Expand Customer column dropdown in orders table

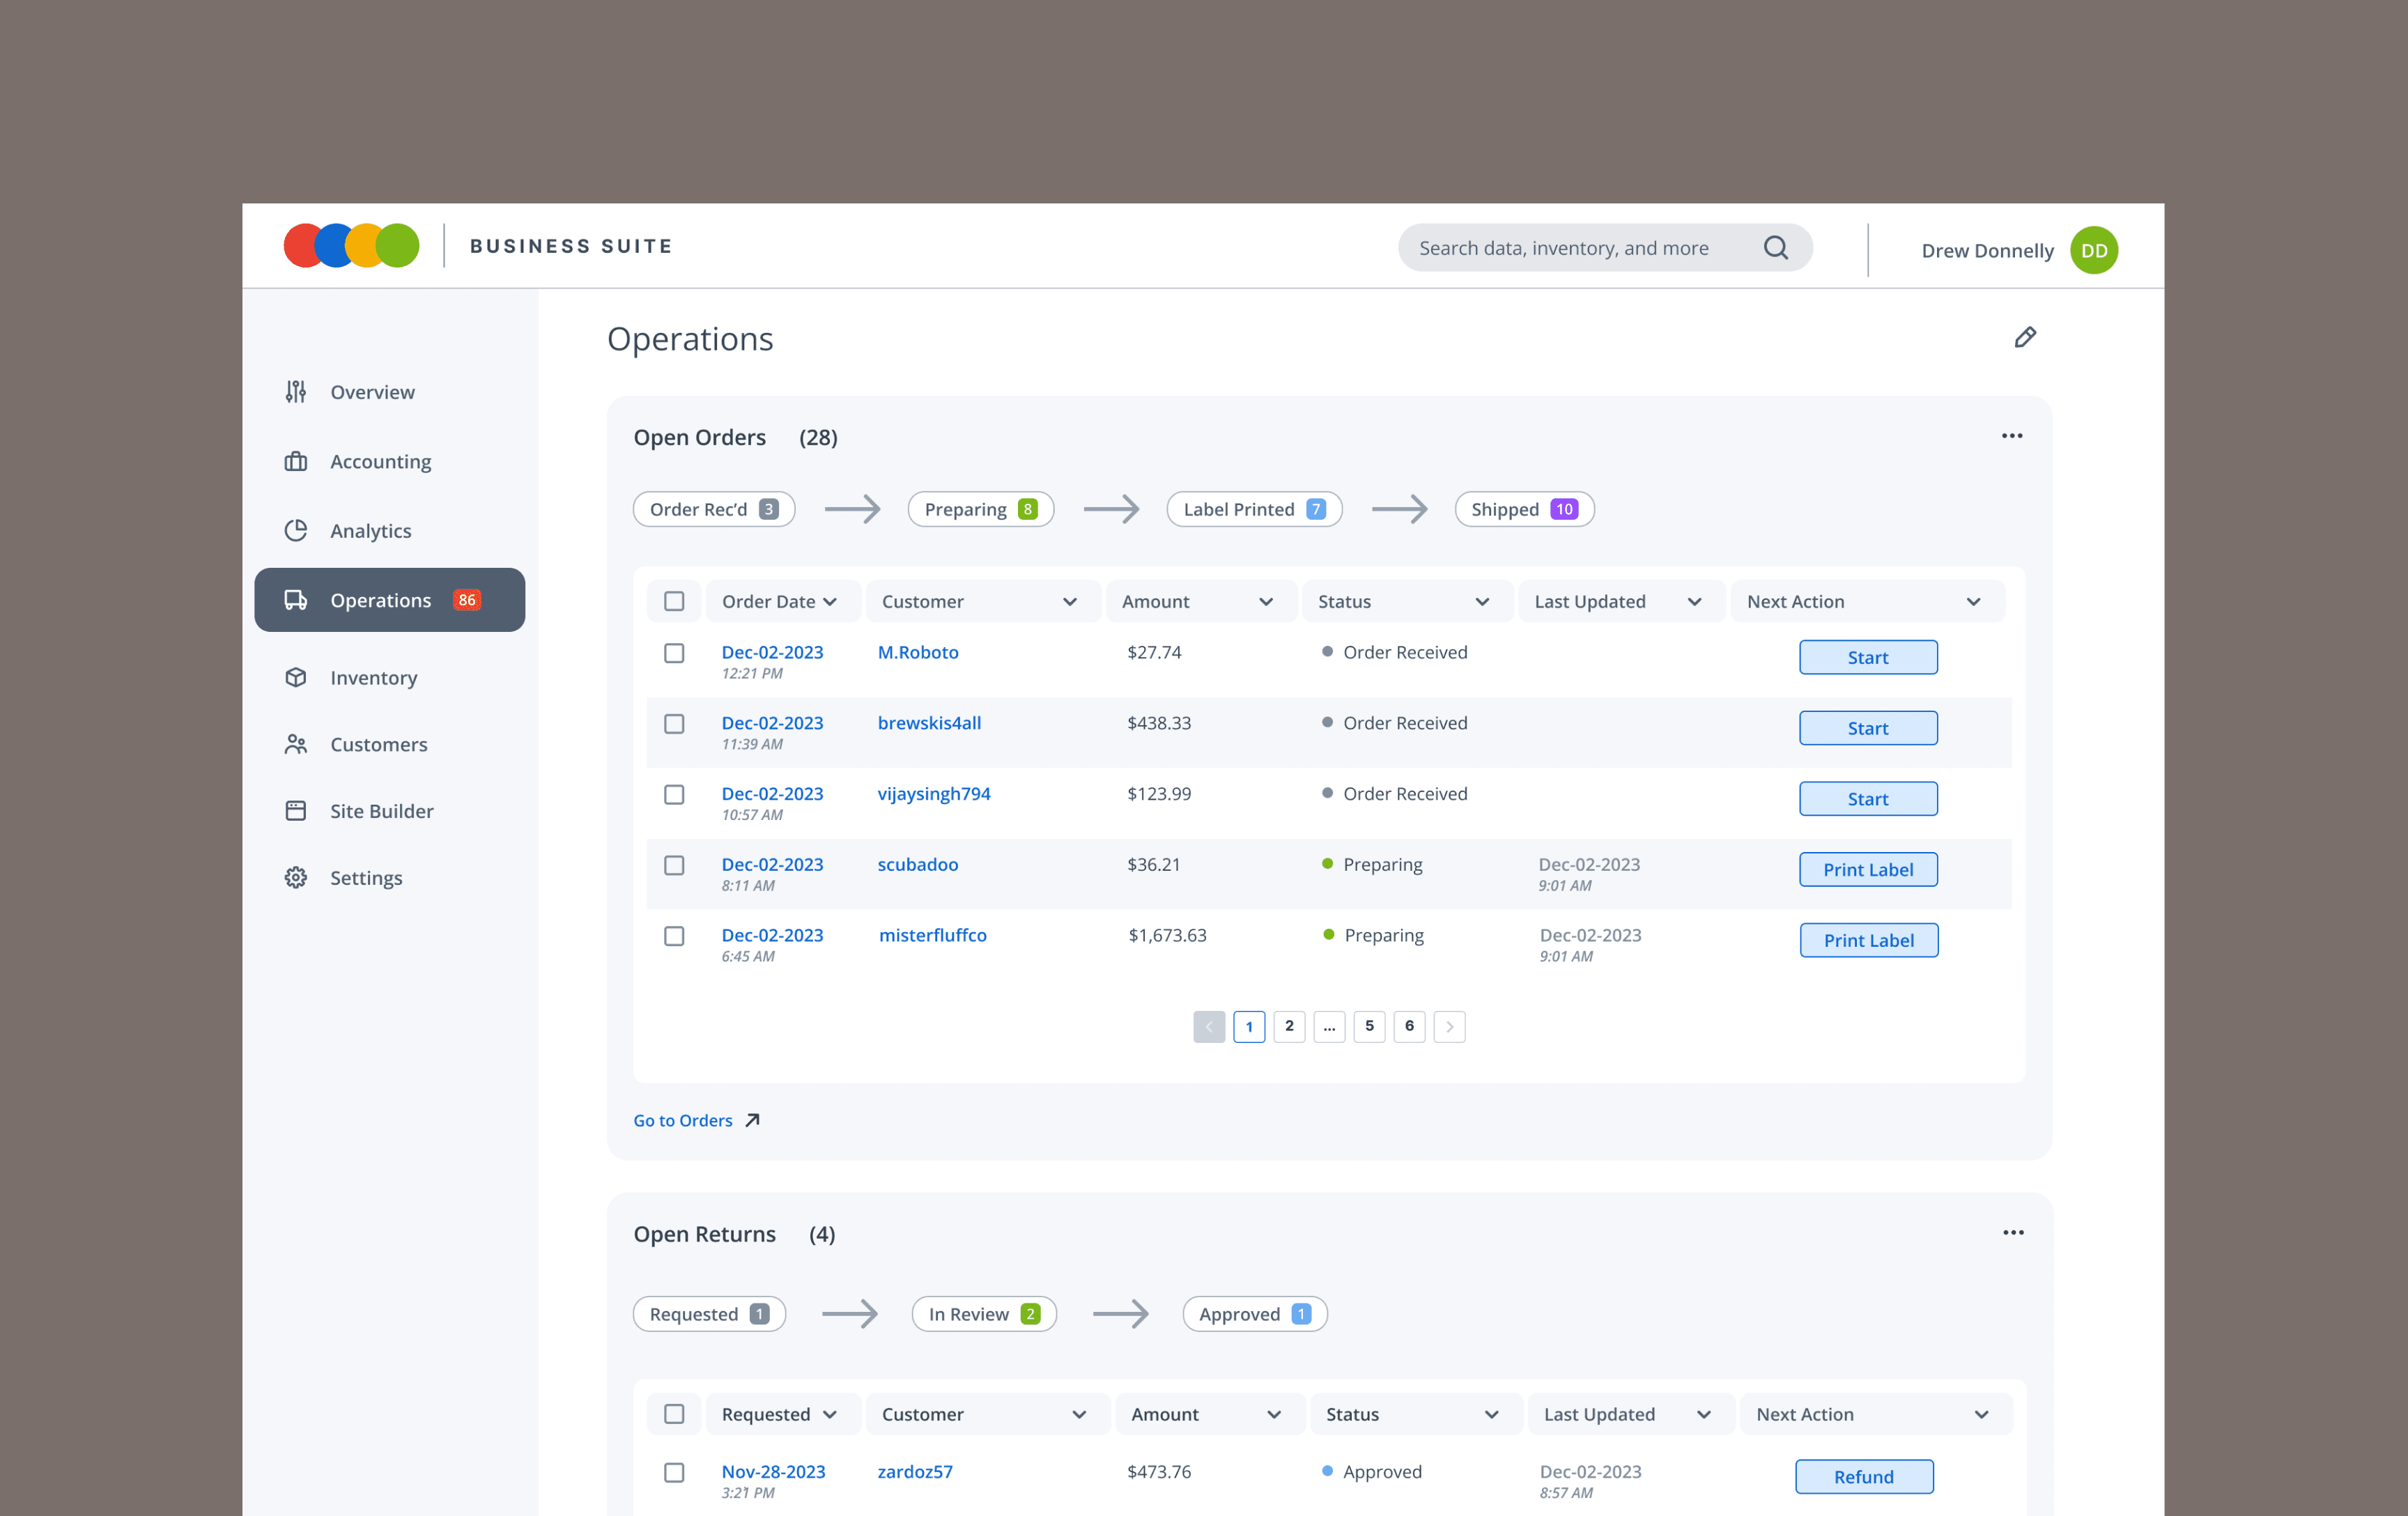(1070, 602)
